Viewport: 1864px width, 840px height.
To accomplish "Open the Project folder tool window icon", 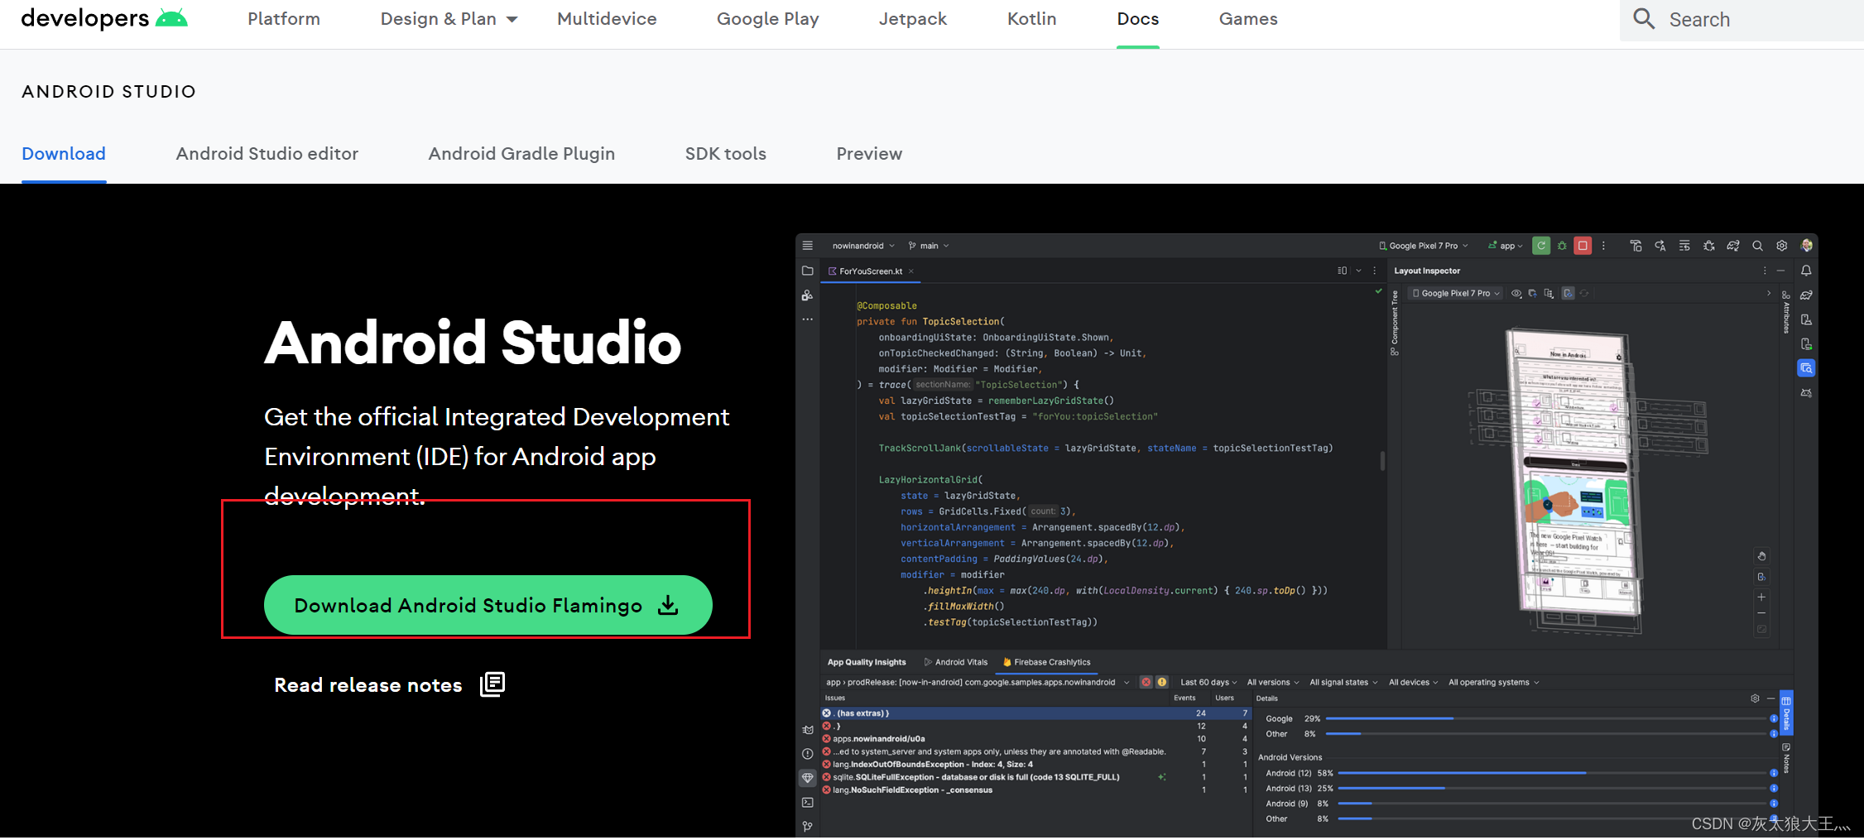I will pyautogui.click(x=808, y=271).
